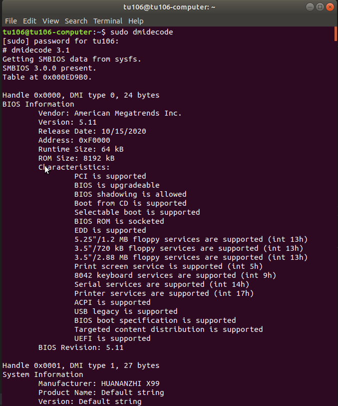
Task: Click the UEFI is supported line
Action: pos(112,338)
